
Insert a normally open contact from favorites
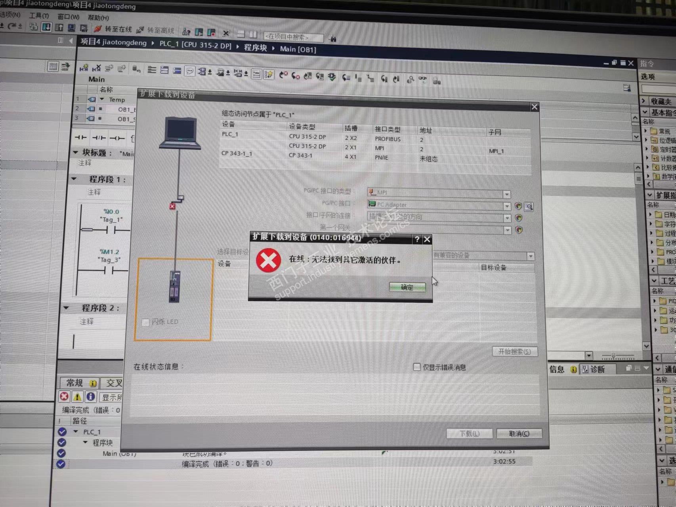click(x=80, y=137)
